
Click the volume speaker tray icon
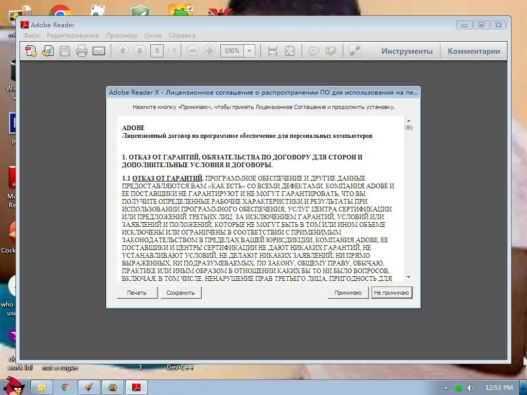coord(470,388)
